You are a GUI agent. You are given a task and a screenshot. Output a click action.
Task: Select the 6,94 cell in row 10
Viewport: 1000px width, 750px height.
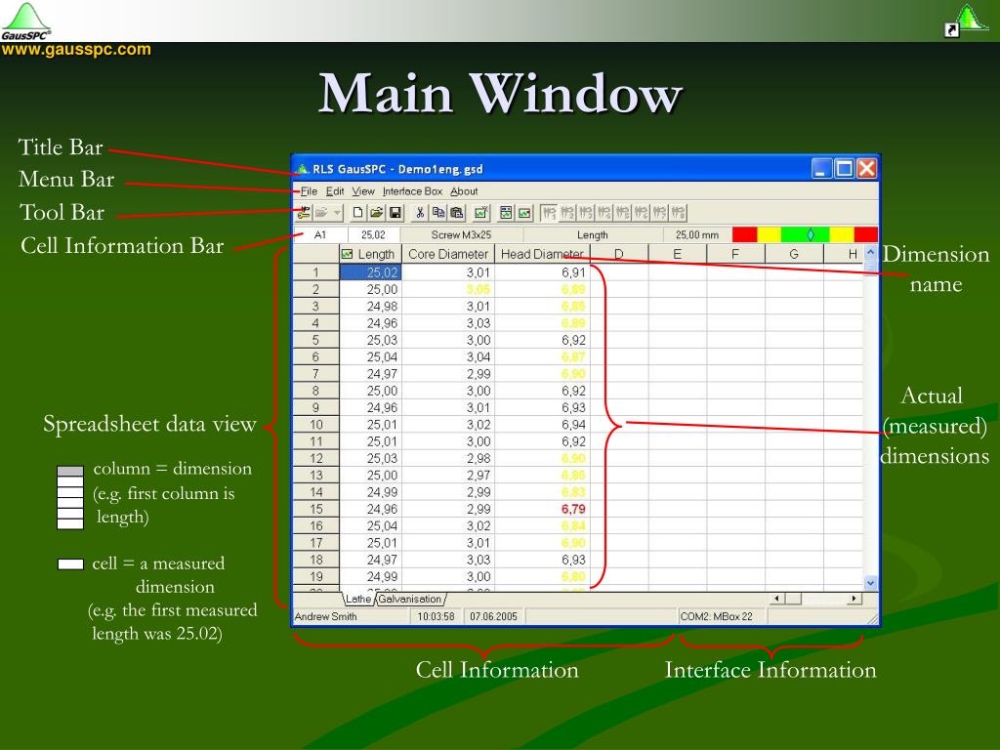[x=543, y=425]
